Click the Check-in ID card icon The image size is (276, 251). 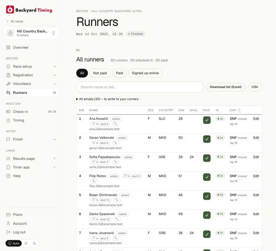pyautogui.click(x=8, y=112)
